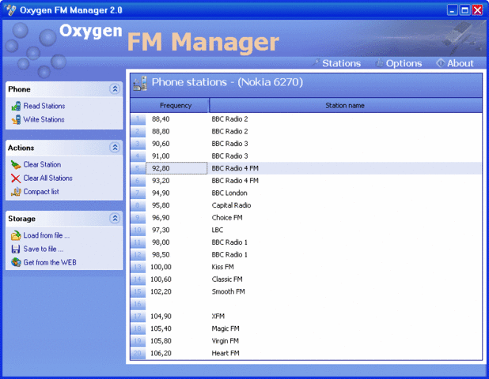The width and height of the screenshot is (489, 379).
Task: Select frequency 88,80
Action: 161,132
